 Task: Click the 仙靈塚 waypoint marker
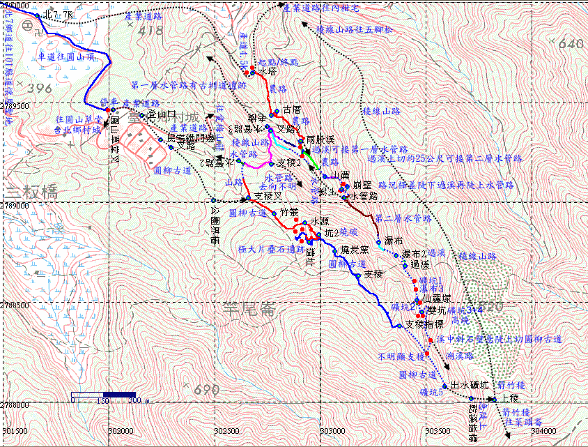pos(418,300)
